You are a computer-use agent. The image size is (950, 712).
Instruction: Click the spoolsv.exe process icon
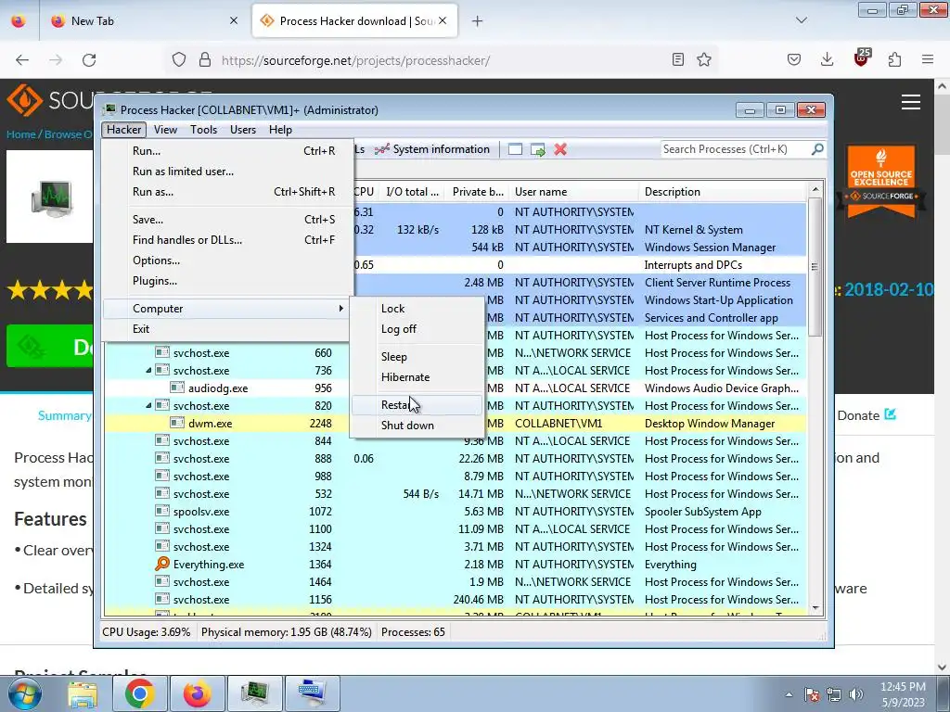coord(161,512)
